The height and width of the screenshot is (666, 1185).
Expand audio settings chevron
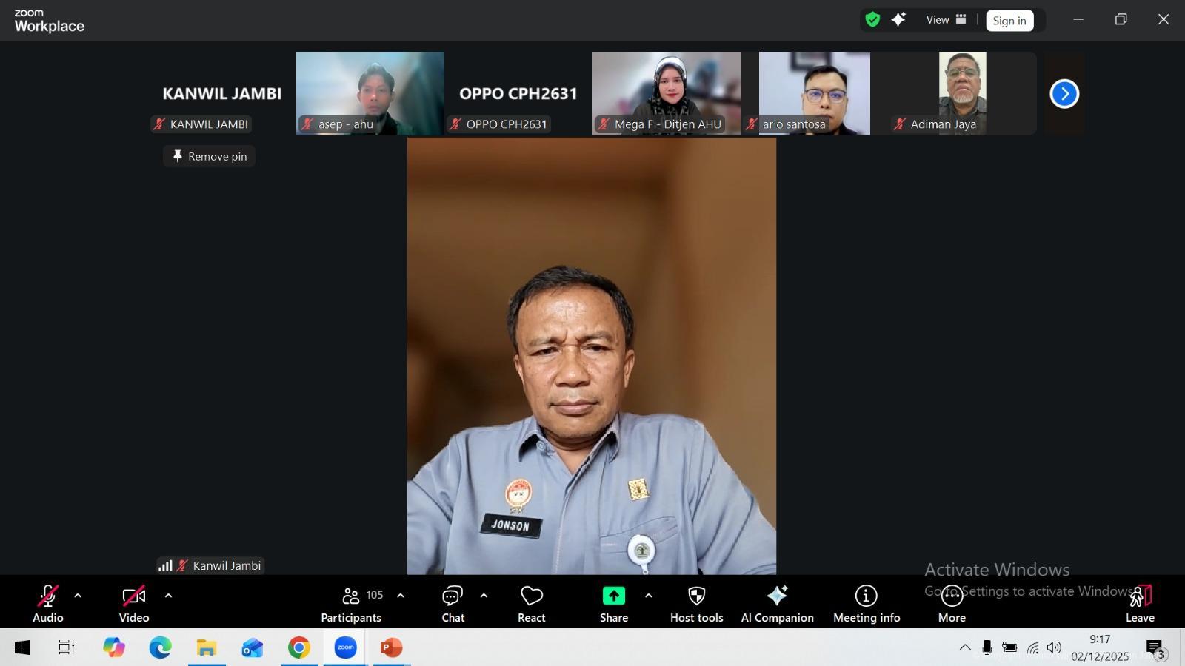(x=77, y=595)
